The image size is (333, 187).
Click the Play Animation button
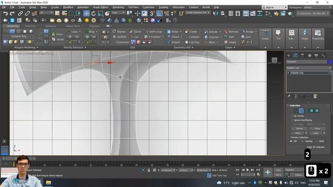coord(248,170)
